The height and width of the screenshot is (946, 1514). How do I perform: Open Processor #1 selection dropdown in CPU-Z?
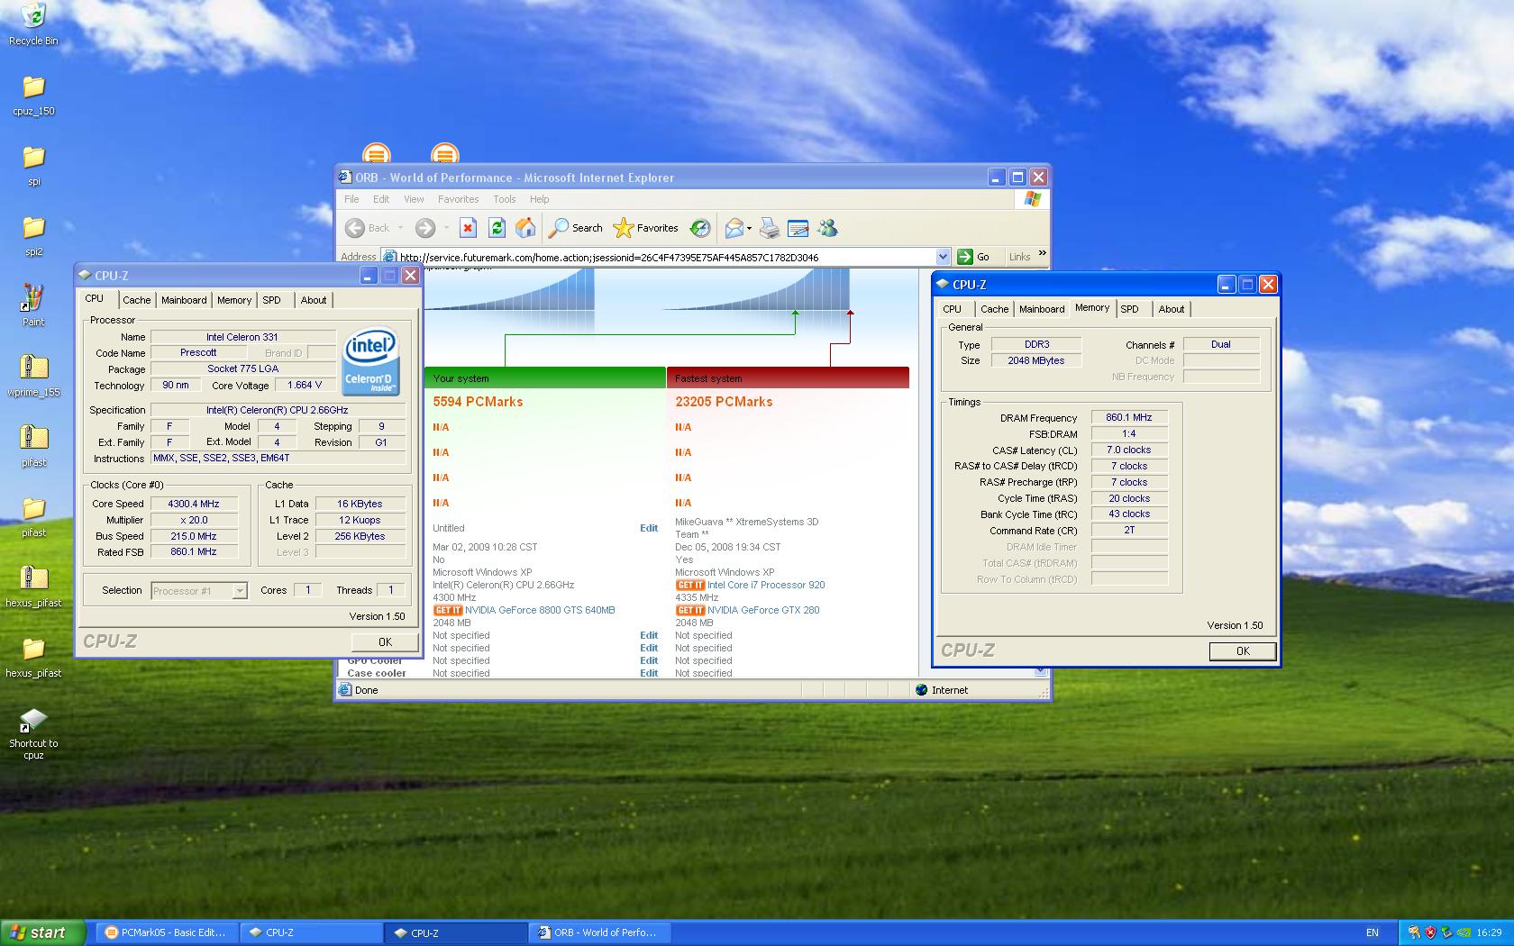tap(240, 591)
